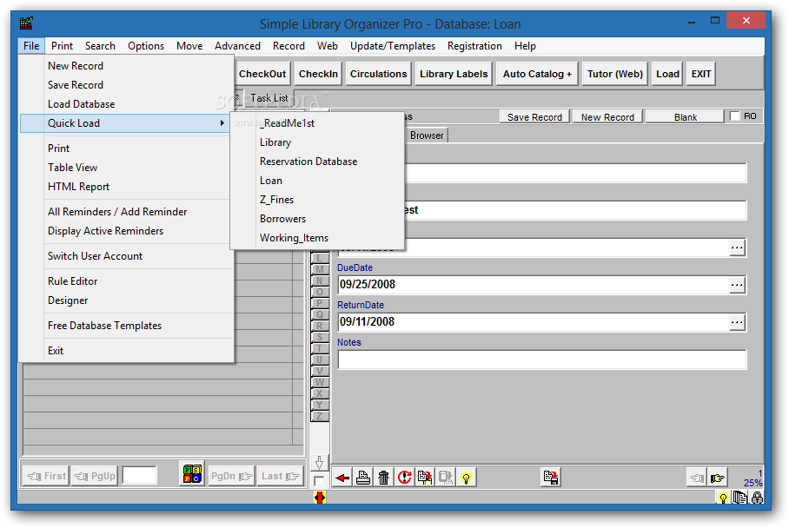789x528 pixels.
Task: Click the Notes input field
Action: coord(542,360)
